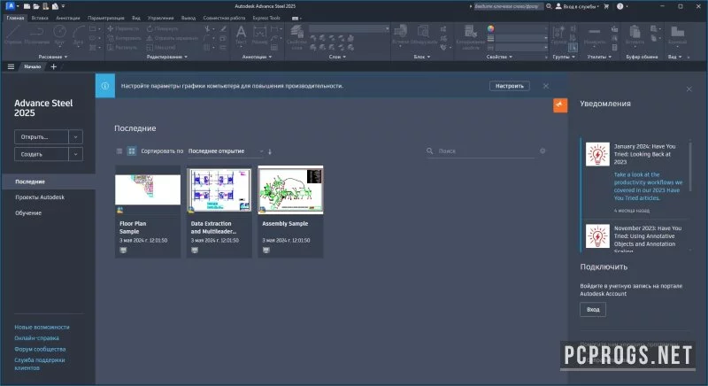Expand the Редактирование ribbon panel
This screenshot has height=386, width=708.
tap(166, 57)
